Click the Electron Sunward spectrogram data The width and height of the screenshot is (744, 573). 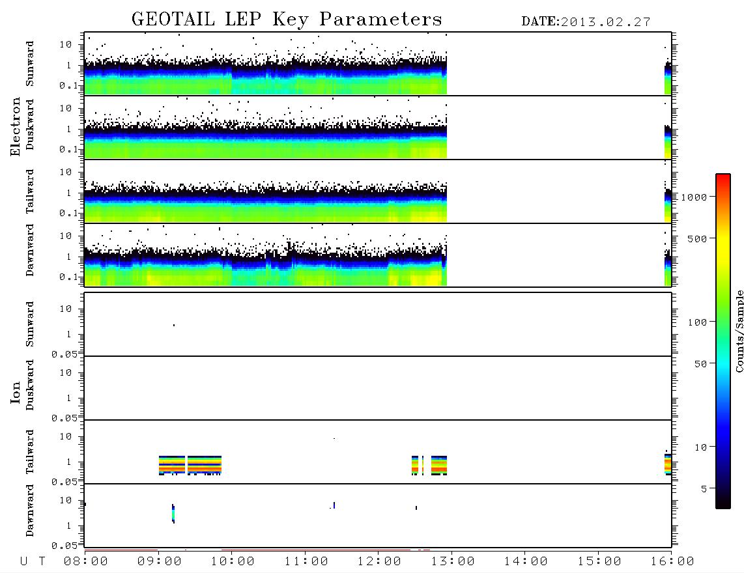coord(266,76)
